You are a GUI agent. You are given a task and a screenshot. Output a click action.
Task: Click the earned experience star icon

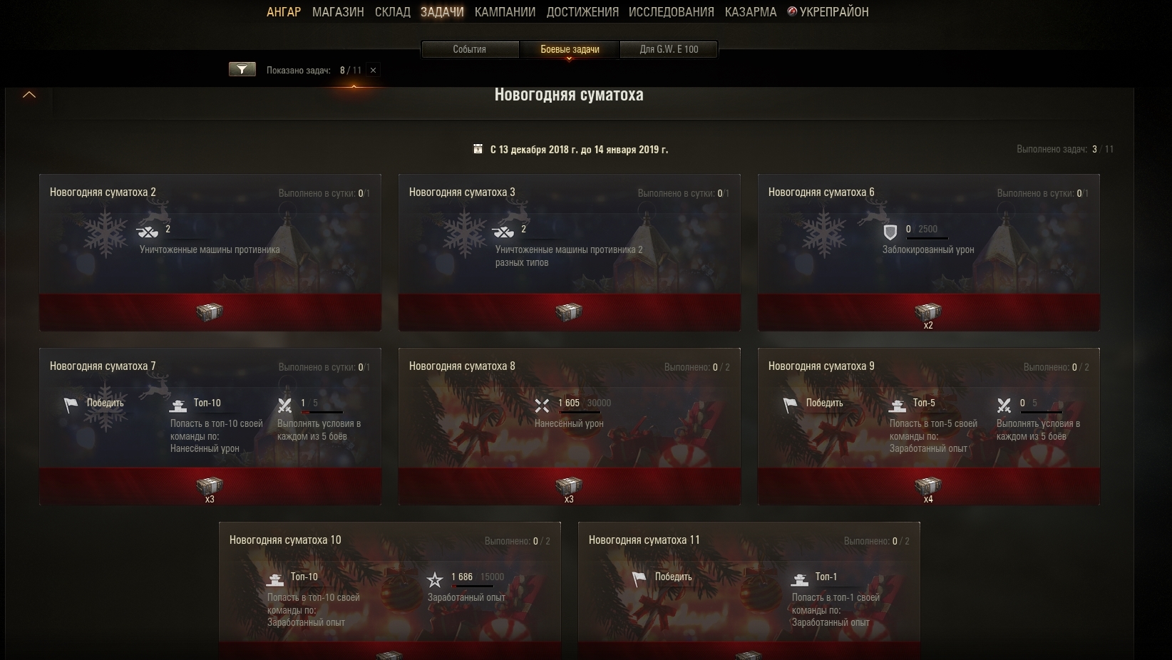[x=435, y=579]
